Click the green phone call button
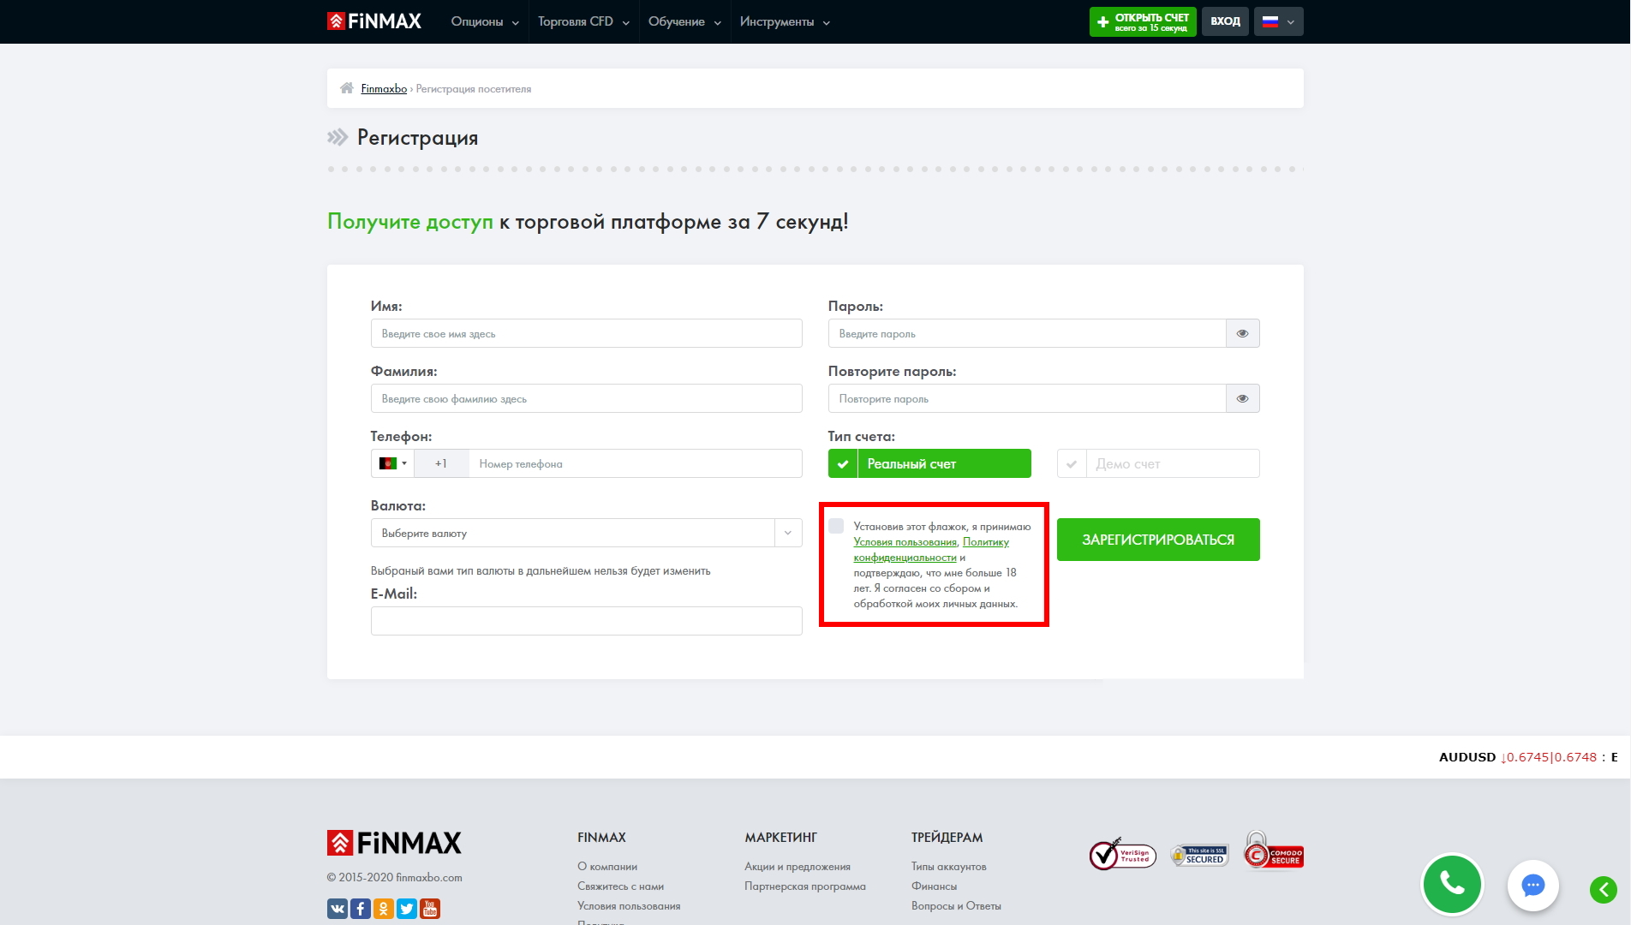 [1452, 884]
